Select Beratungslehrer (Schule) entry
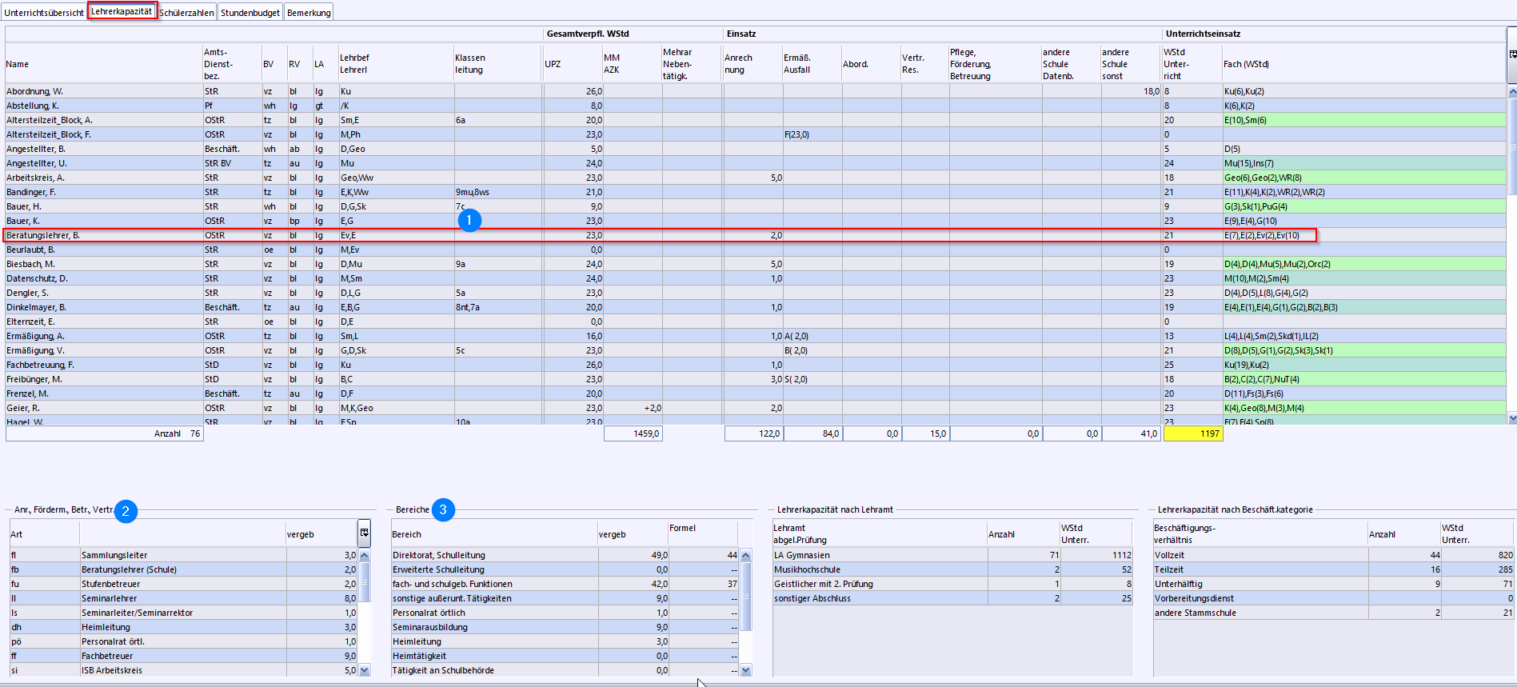The width and height of the screenshot is (1517, 687). pyautogui.click(x=183, y=569)
